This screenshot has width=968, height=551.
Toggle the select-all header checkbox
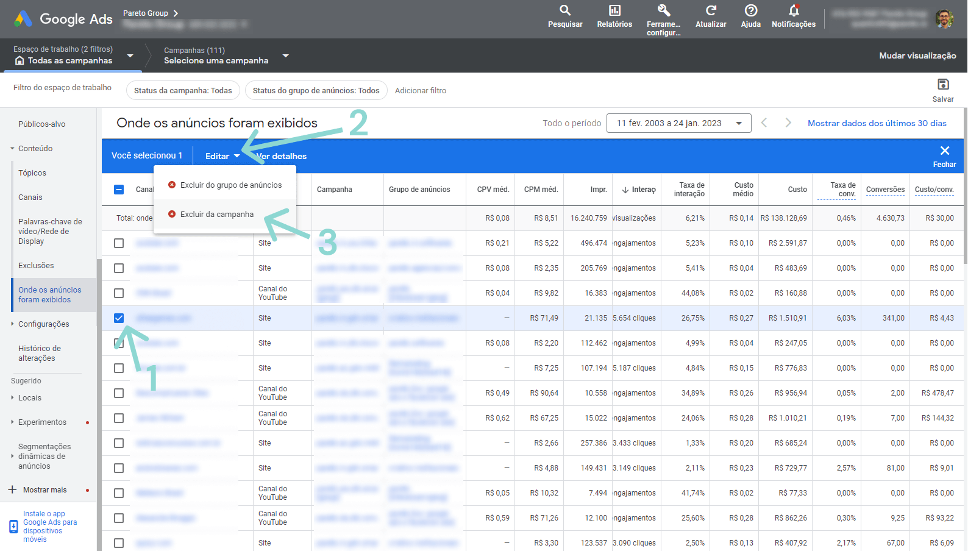pos(119,190)
